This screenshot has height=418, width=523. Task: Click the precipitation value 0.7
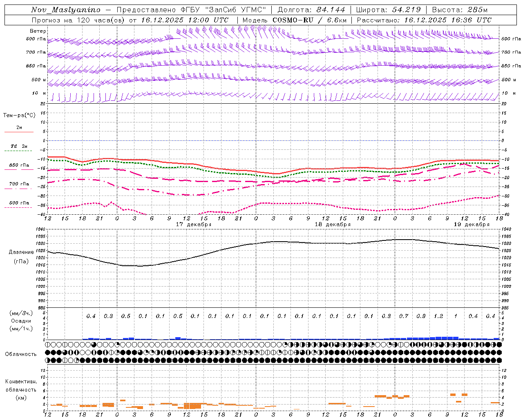[x=404, y=316]
